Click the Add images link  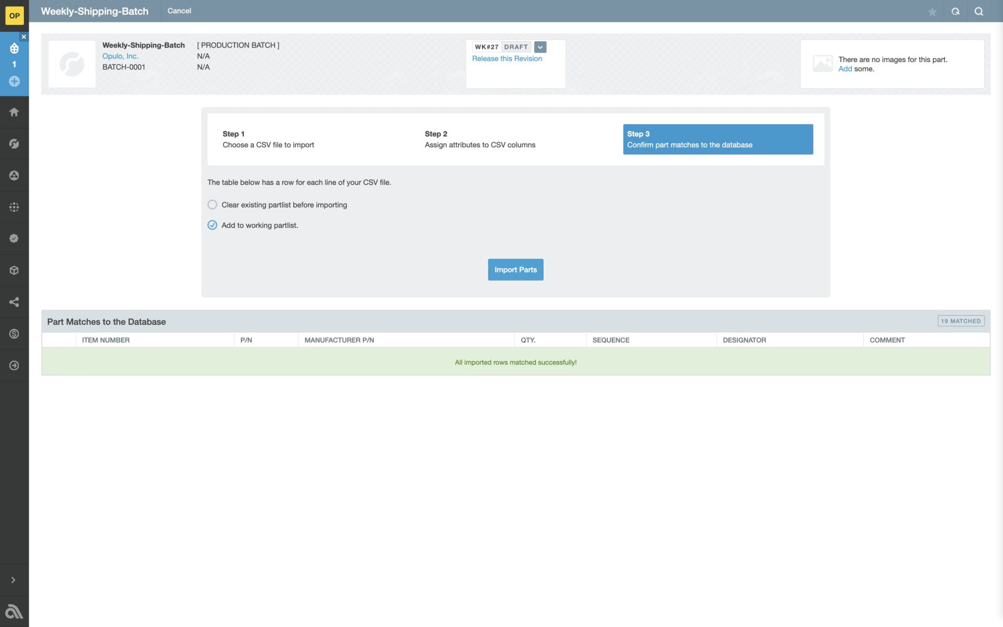coord(845,69)
